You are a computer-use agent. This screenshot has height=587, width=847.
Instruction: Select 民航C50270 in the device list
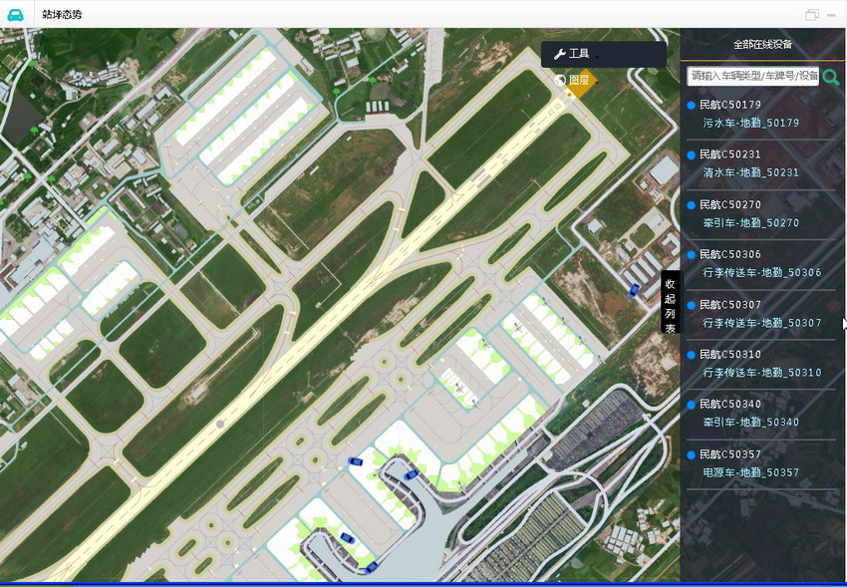(729, 204)
